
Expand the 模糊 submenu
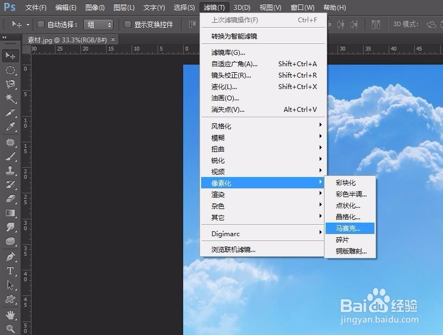[263, 137]
